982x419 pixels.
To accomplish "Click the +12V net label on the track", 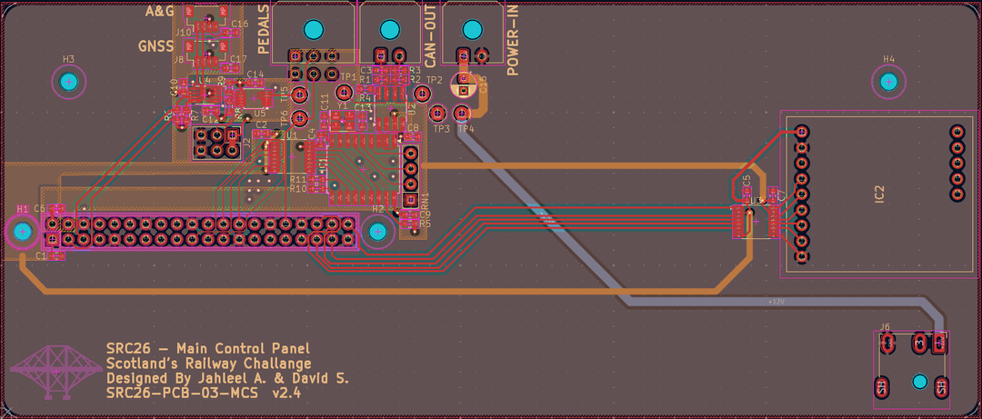I will 776,302.
